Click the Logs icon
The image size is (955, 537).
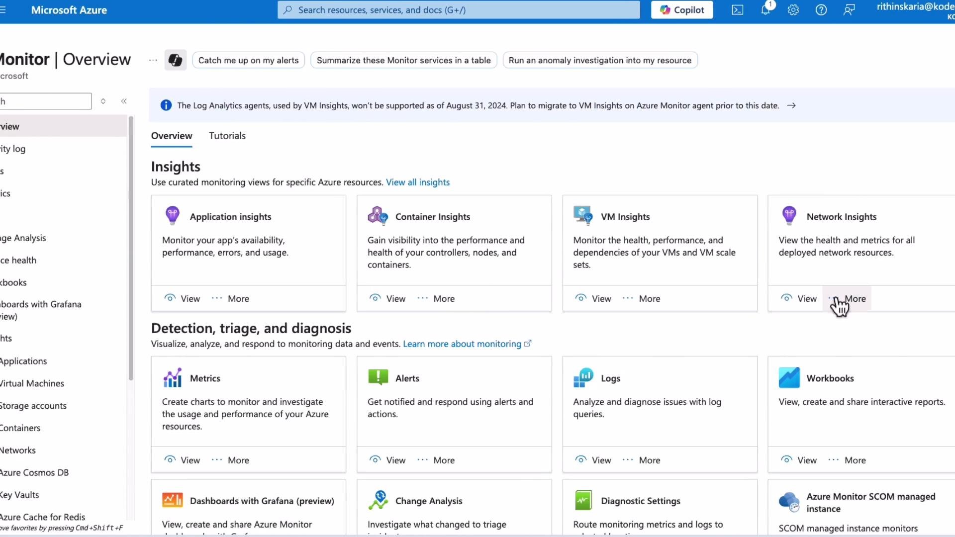click(x=583, y=378)
